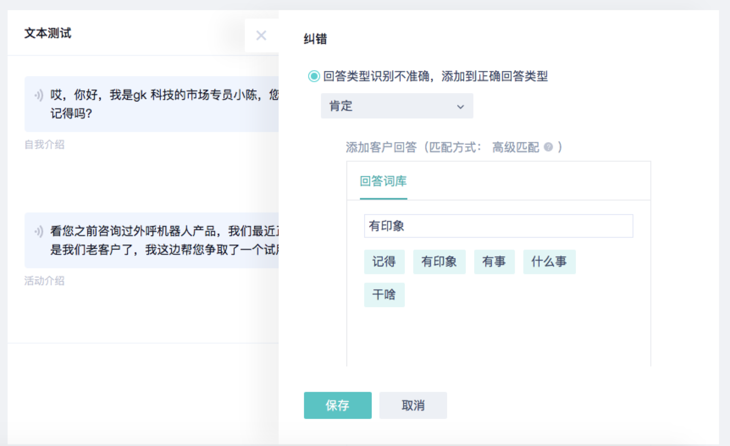The image size is (730, 446).
Task: Click the help icon beside 高级匹配
Action: (x=548, y=147)
